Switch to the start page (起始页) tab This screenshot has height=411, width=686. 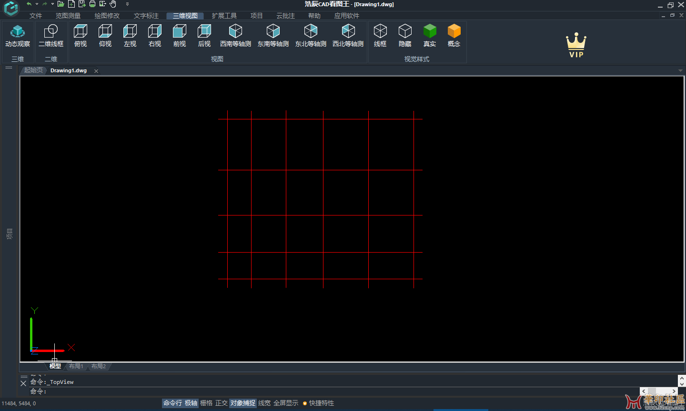tap(33, 70)
